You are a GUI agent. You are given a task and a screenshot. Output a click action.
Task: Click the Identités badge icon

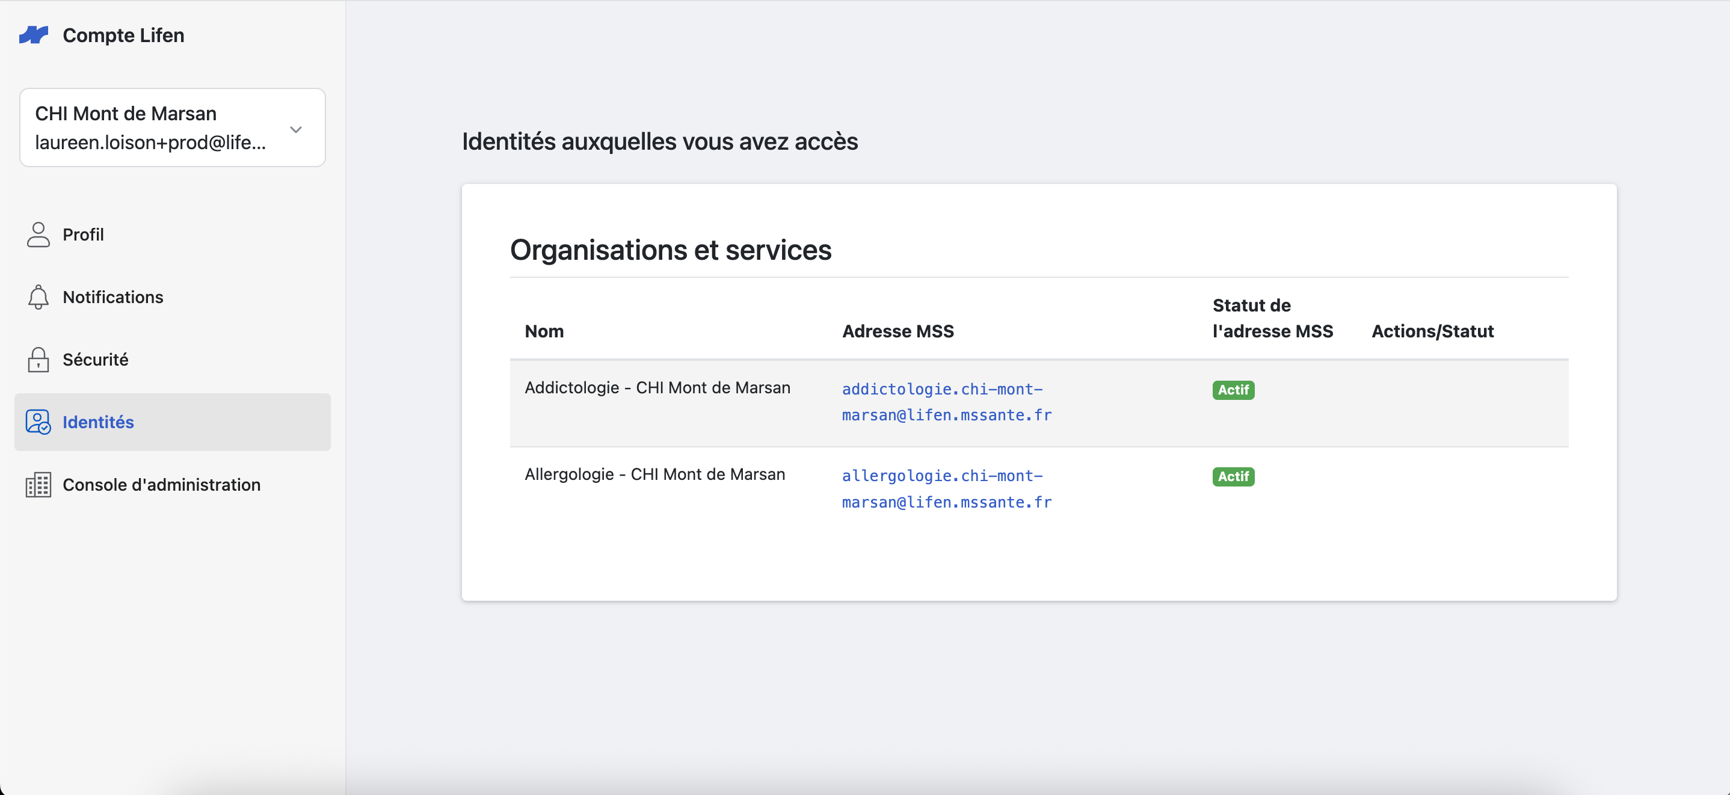[x=38, y=422]
